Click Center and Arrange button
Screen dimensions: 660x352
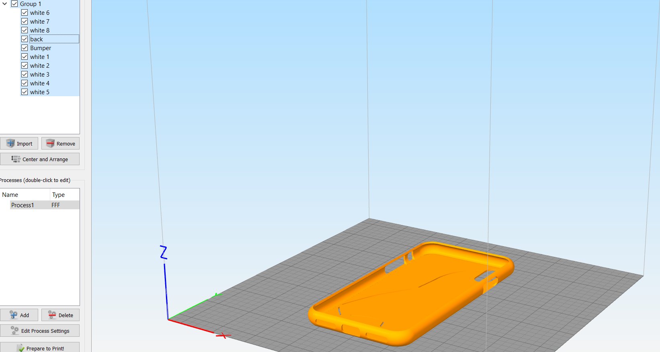click(40, 159)
